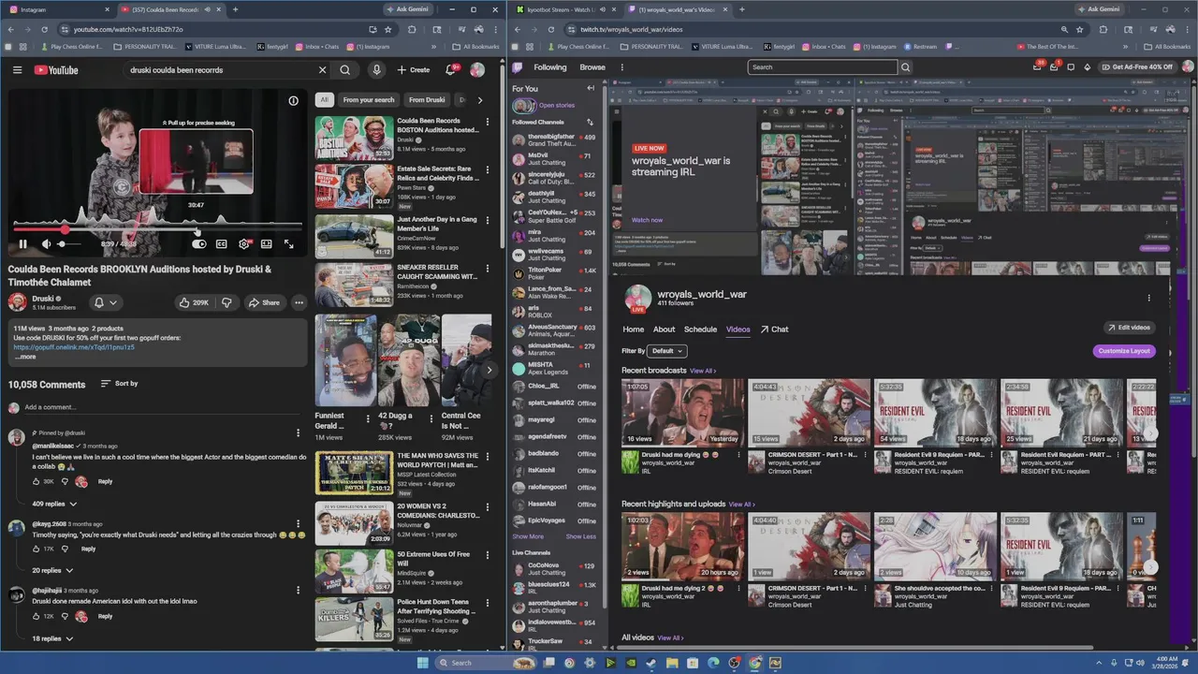Toggle theater mode in YouTube player
1198x674 pixels.
267,244
